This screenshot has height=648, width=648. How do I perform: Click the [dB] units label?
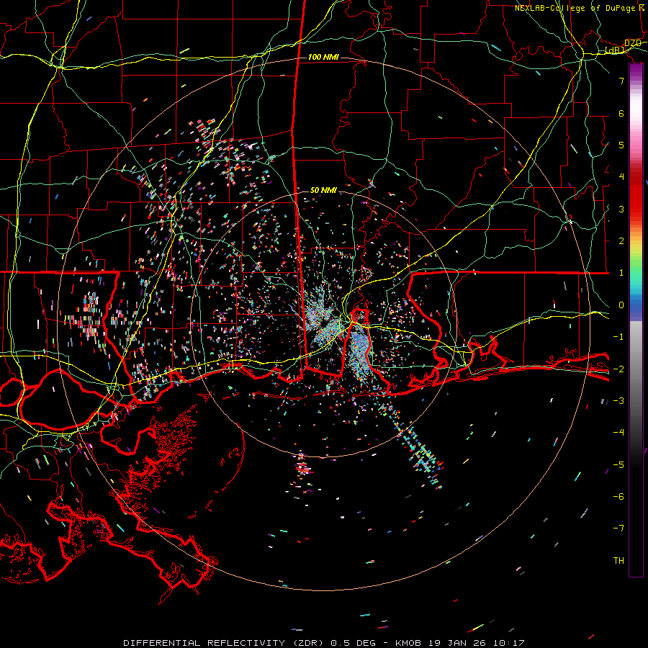(x=615, y=50)
